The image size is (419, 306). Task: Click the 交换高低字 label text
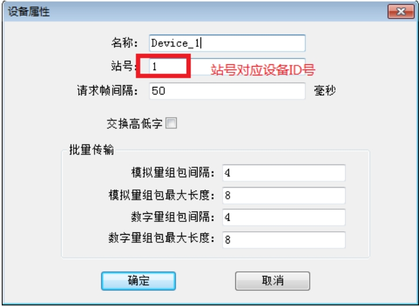[x=134, y=124]
